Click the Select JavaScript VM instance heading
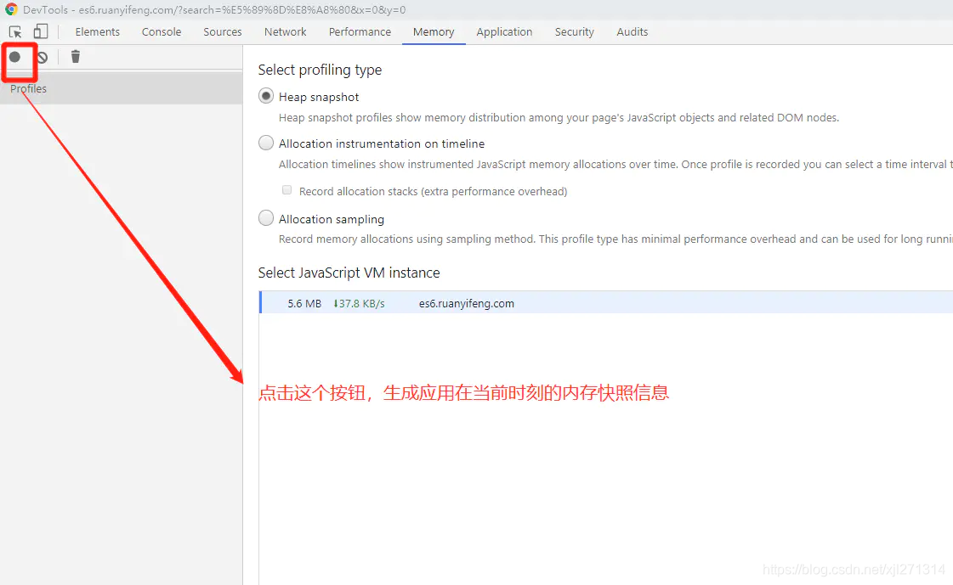Screen dimensions: 953x585 [349, 273]
